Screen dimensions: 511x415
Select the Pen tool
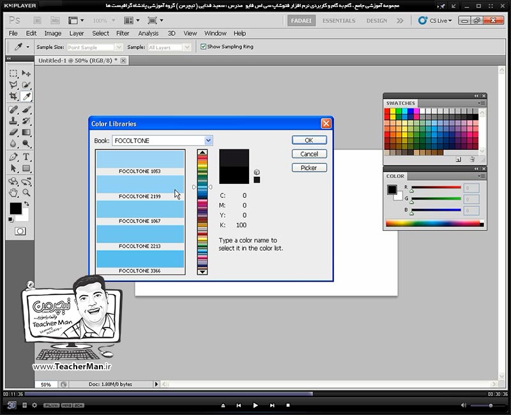tap(13, 156)
